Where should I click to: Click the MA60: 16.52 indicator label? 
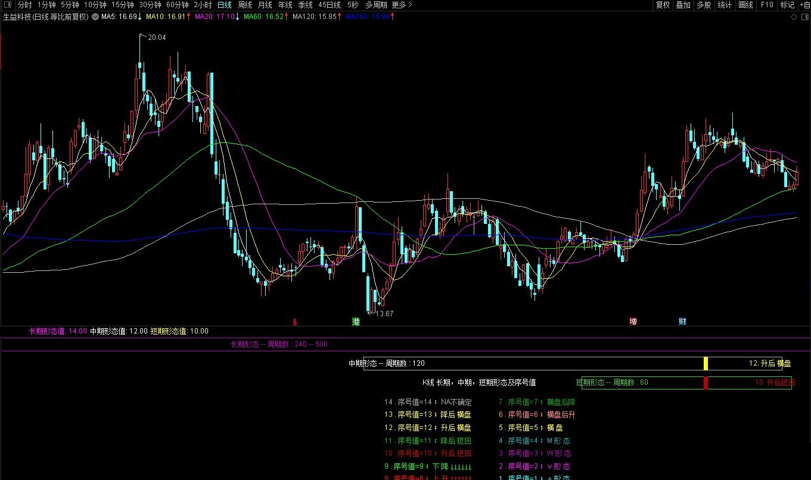(266, 17)
